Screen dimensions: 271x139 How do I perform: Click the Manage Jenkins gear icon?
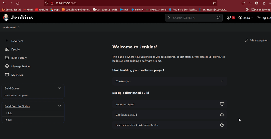[x=7, y=66]
